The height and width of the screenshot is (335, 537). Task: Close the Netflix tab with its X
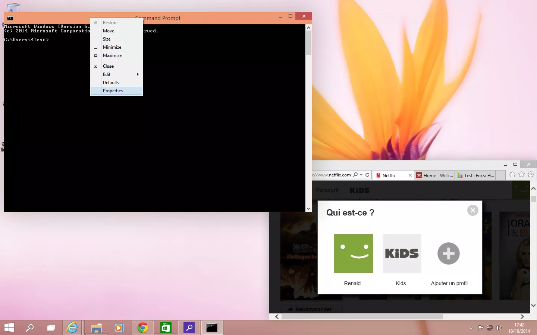pyautogui.click(x=410, y=175)
